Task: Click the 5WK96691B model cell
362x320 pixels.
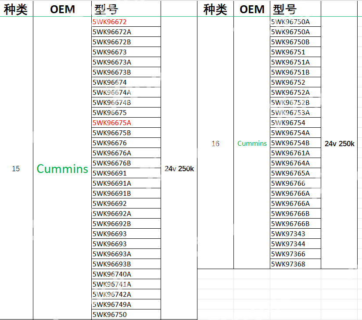Action: (x=126, y=193)
